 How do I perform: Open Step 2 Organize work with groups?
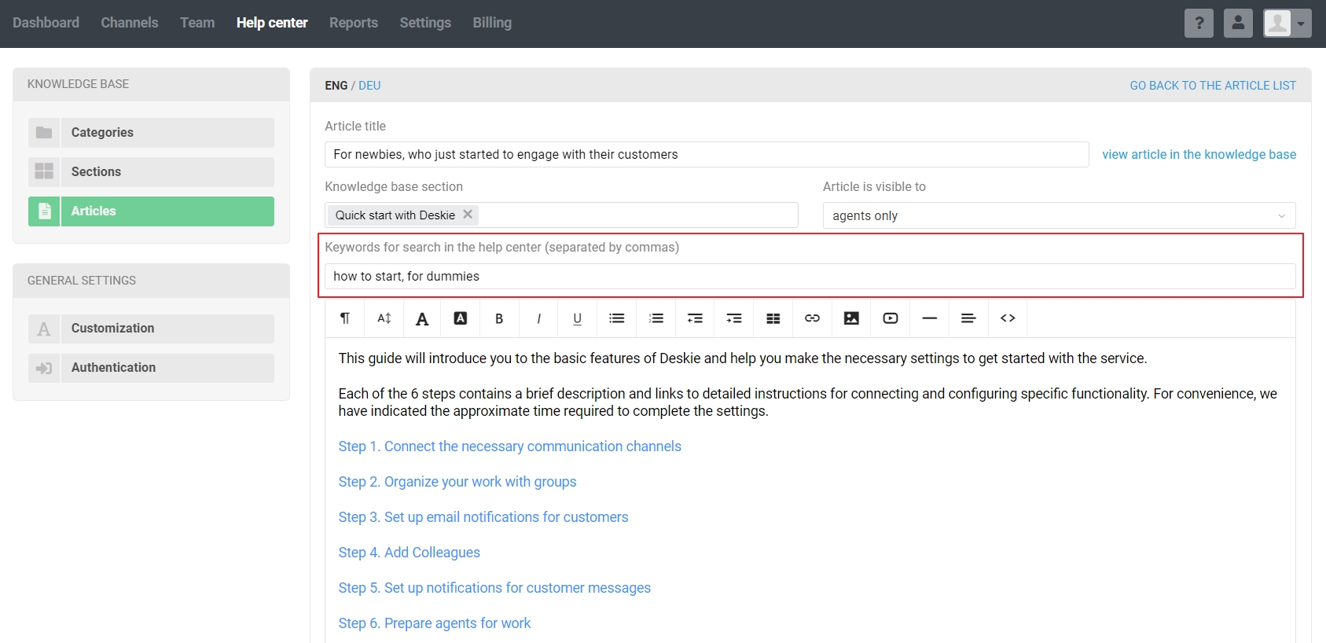point(457,482)
